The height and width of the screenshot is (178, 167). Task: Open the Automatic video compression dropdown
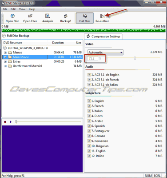[x=105, y=53]
